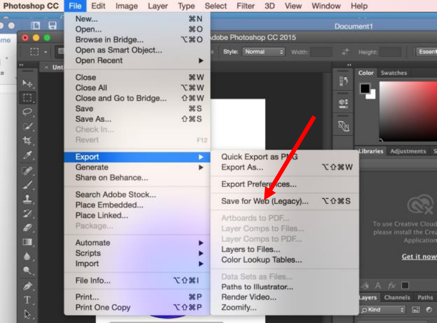Select the Type tool
The width and height of the screenshot is (437, 323).
[28, 300]
